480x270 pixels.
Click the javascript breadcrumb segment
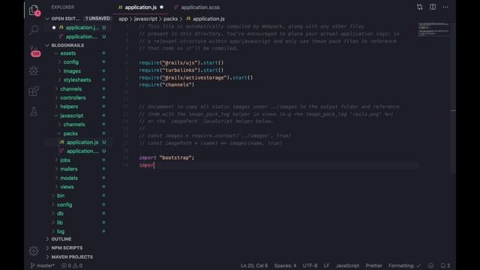coord(145,19)
